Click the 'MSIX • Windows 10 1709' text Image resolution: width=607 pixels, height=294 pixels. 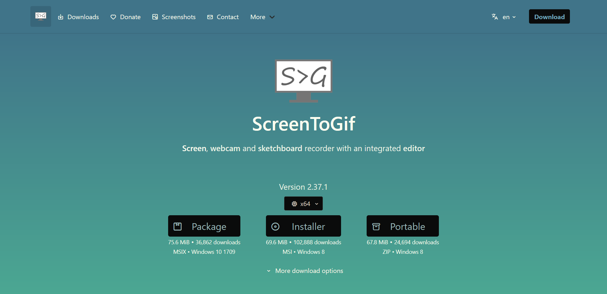coord(204,252)
